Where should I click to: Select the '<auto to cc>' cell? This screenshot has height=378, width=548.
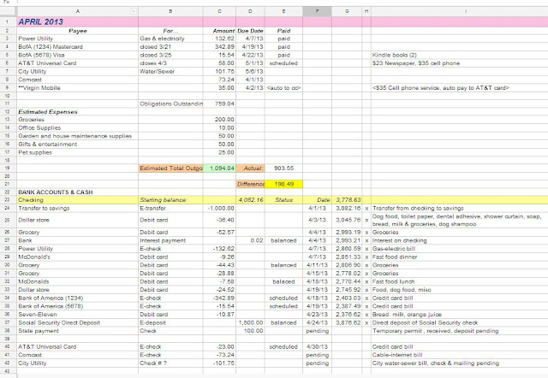[283, 88]
